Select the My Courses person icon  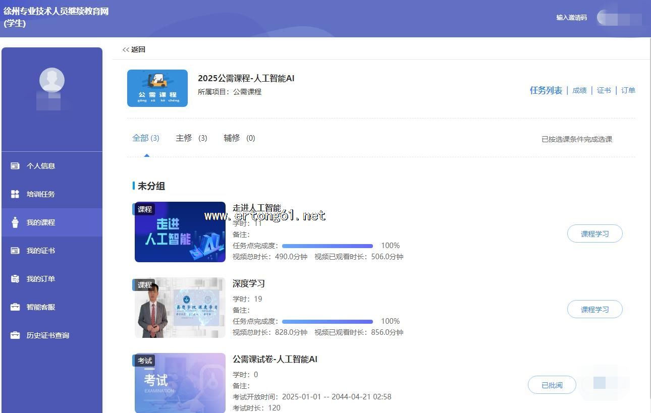15,222
